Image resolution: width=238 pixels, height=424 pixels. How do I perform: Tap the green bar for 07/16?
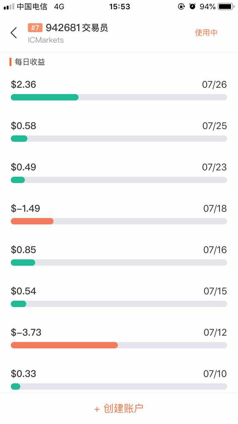coord(23,263)
